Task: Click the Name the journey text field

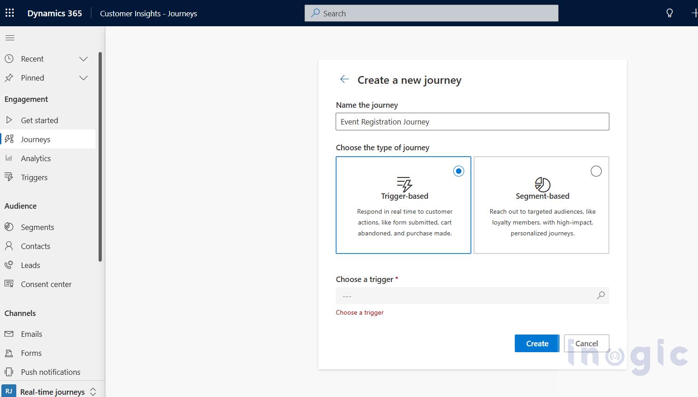Action: click(x=472, y=121)
